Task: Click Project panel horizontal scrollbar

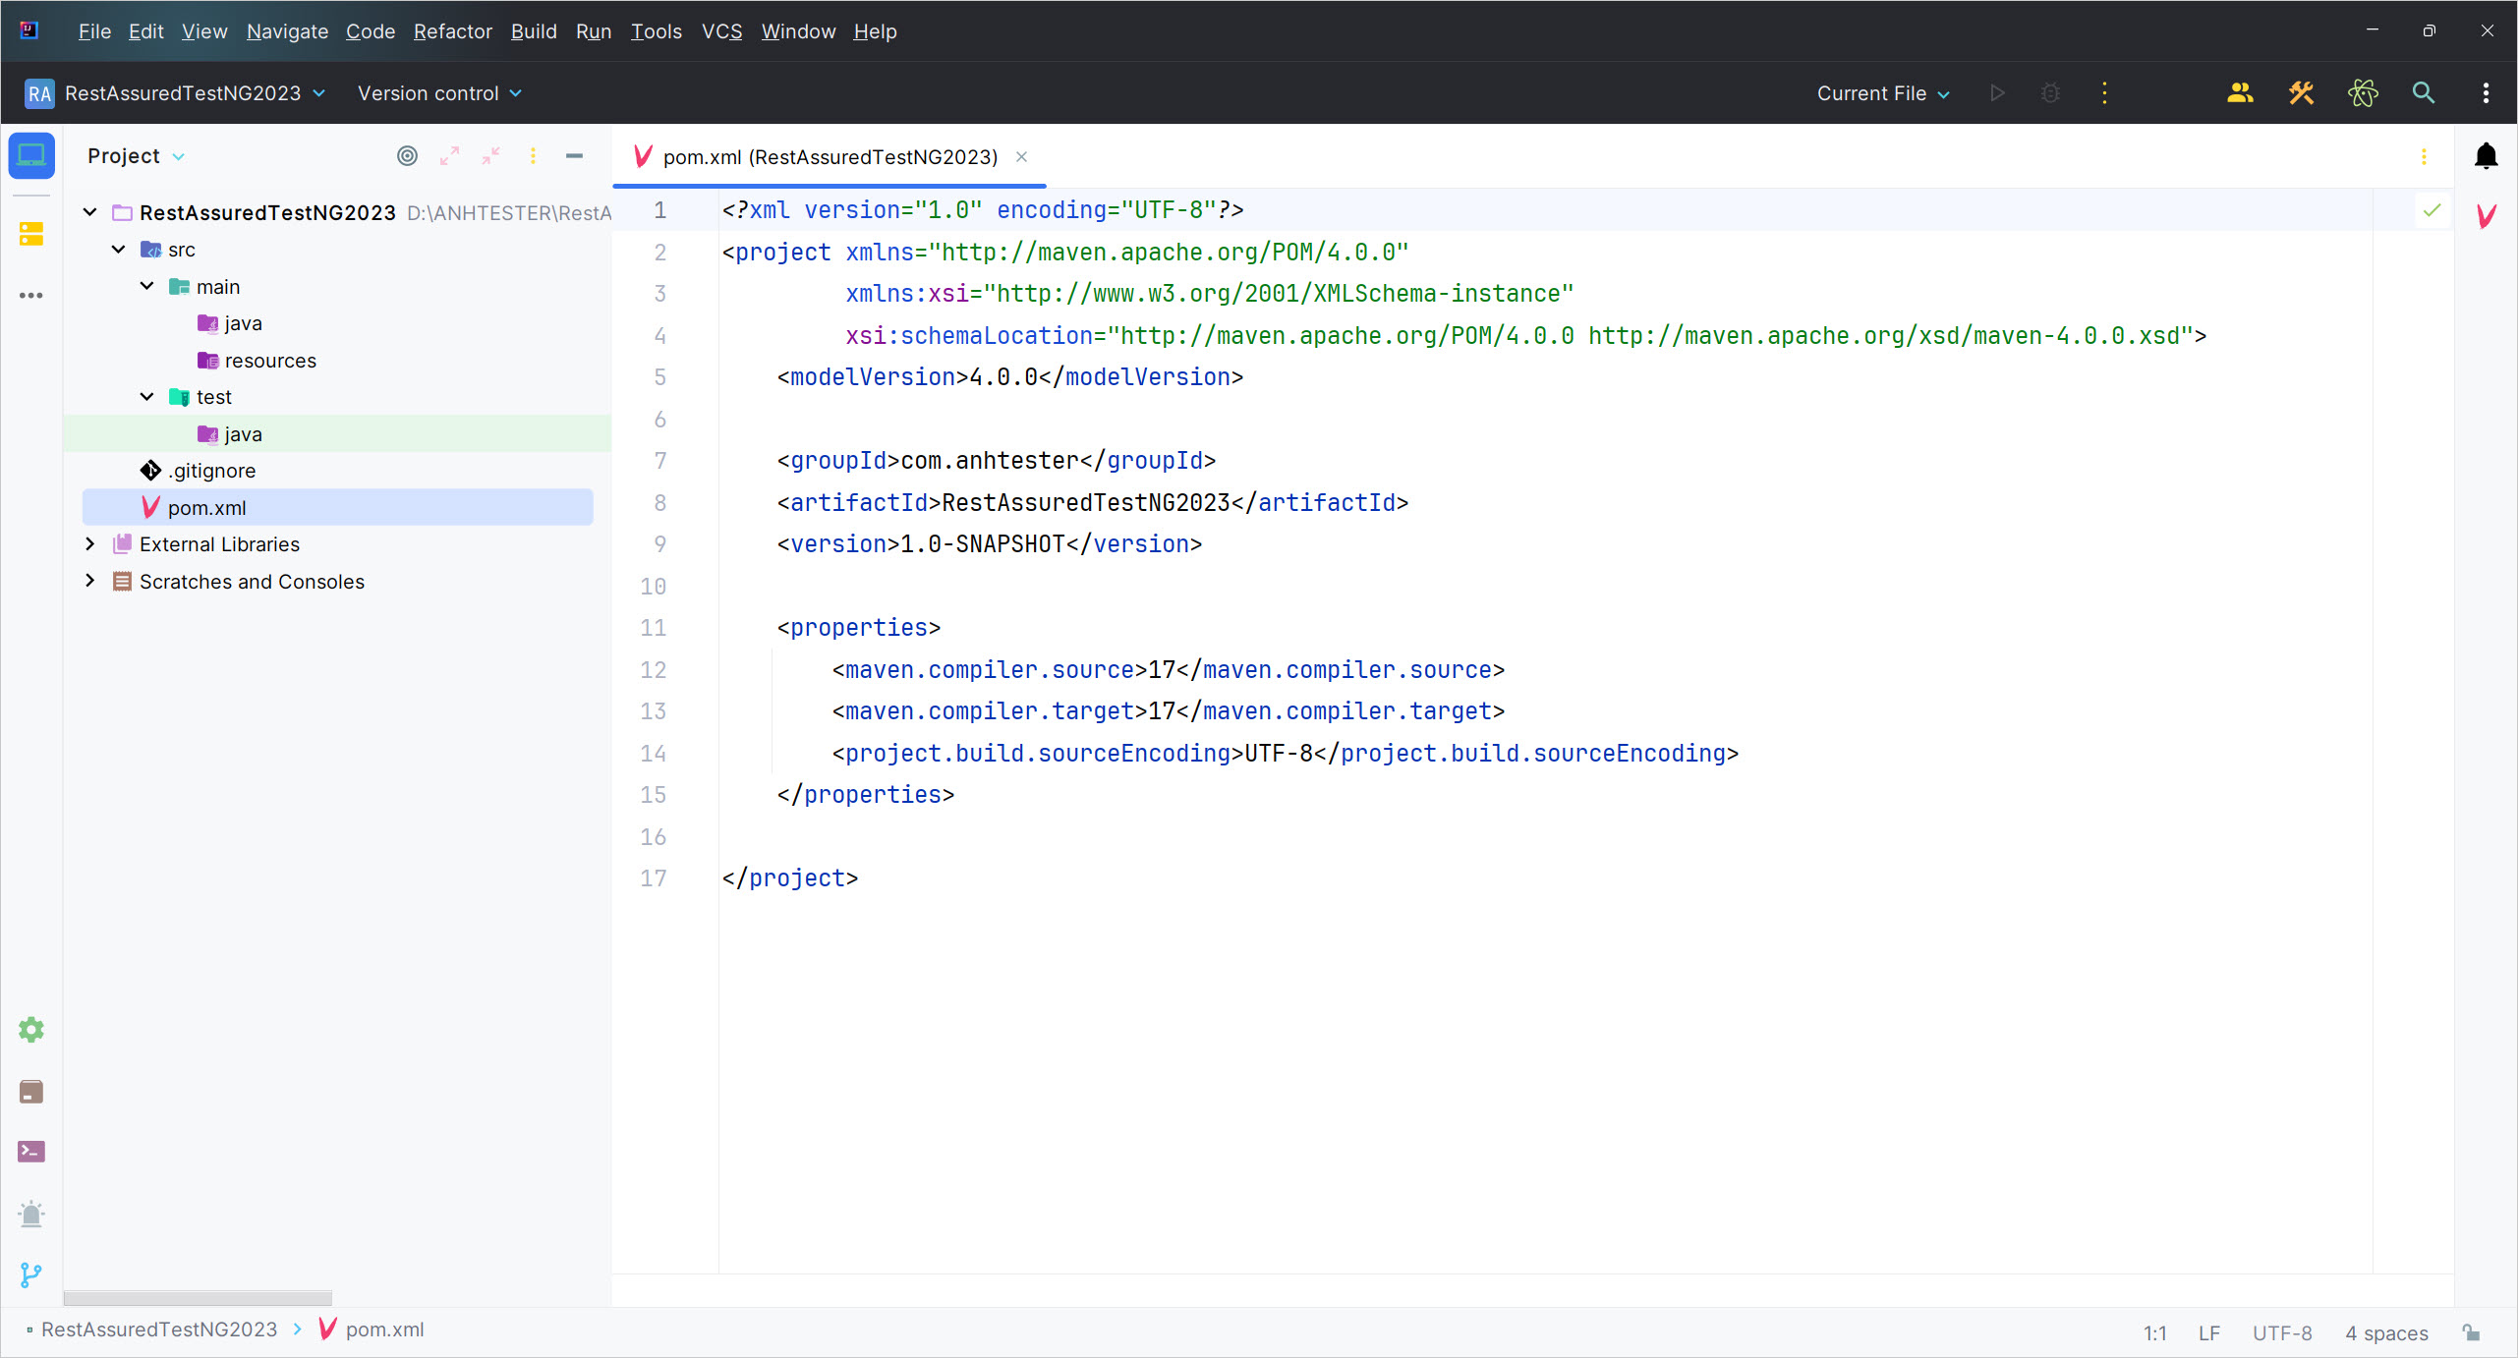Action: [198, 1297]
